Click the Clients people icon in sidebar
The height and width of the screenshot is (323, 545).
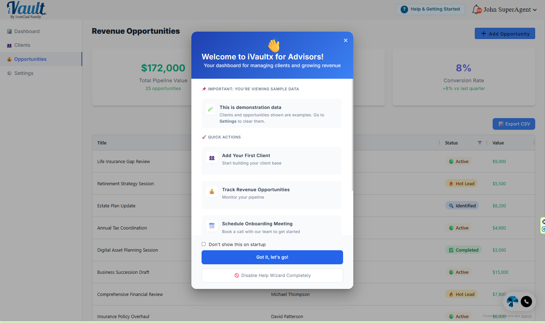(x=9, y=45)
